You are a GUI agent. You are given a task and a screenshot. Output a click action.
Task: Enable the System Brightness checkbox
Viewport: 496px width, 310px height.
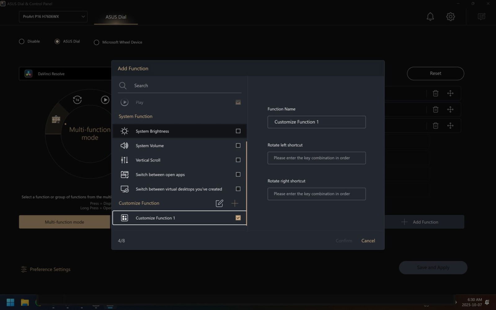click(x=238, y=131)
